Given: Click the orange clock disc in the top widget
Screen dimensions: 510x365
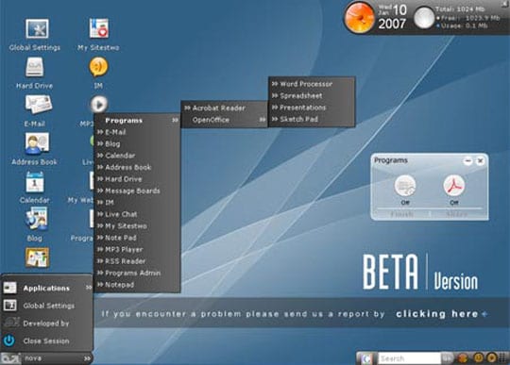Looking at the screenshot, I should (x=360, y=17).
